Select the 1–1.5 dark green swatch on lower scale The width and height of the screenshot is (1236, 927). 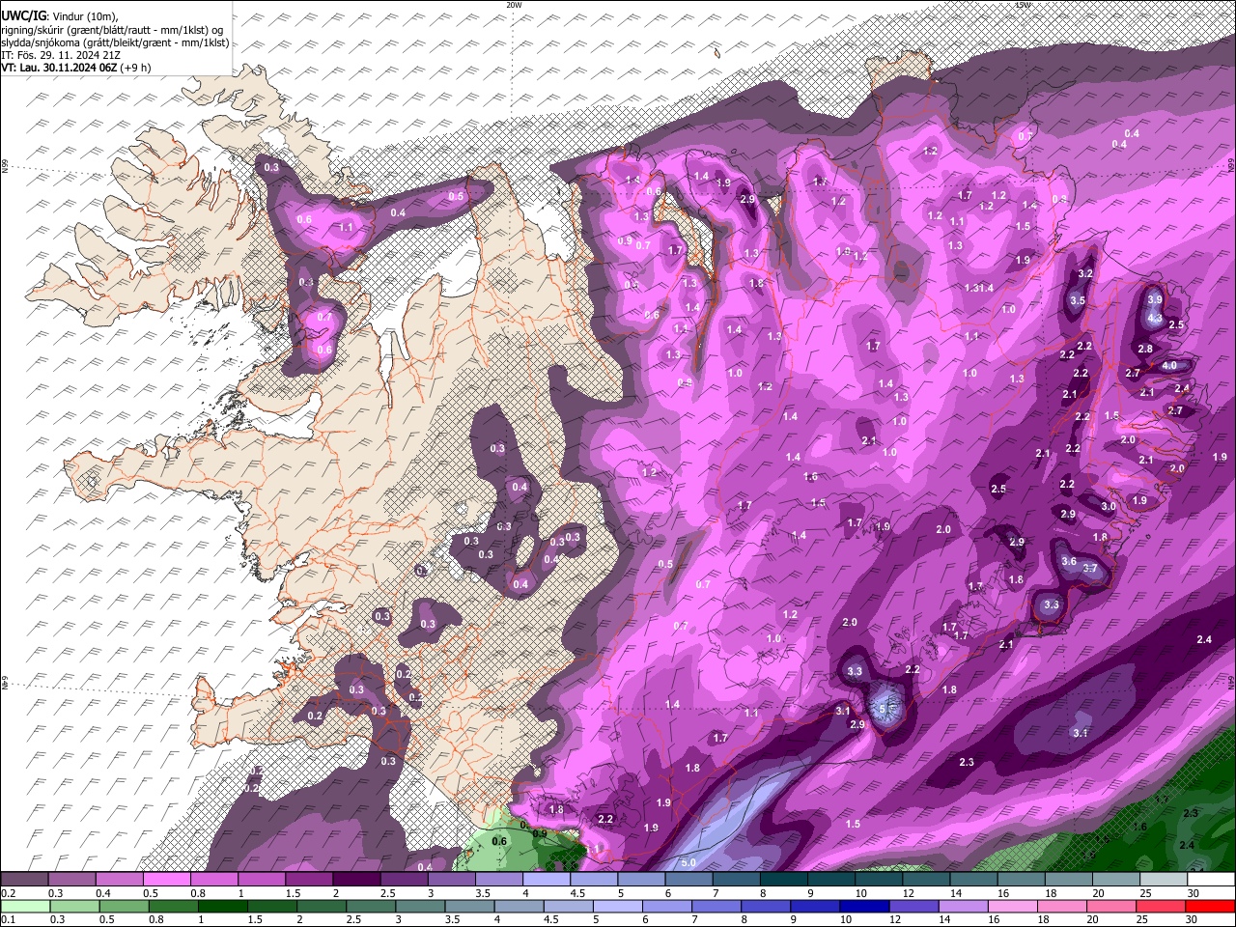[222, 907]
